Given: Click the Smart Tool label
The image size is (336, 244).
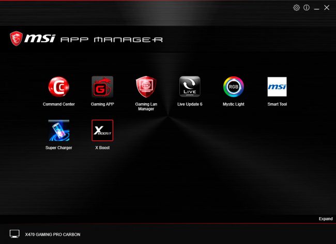Looking at the screenshot, I should click(277, 104).
